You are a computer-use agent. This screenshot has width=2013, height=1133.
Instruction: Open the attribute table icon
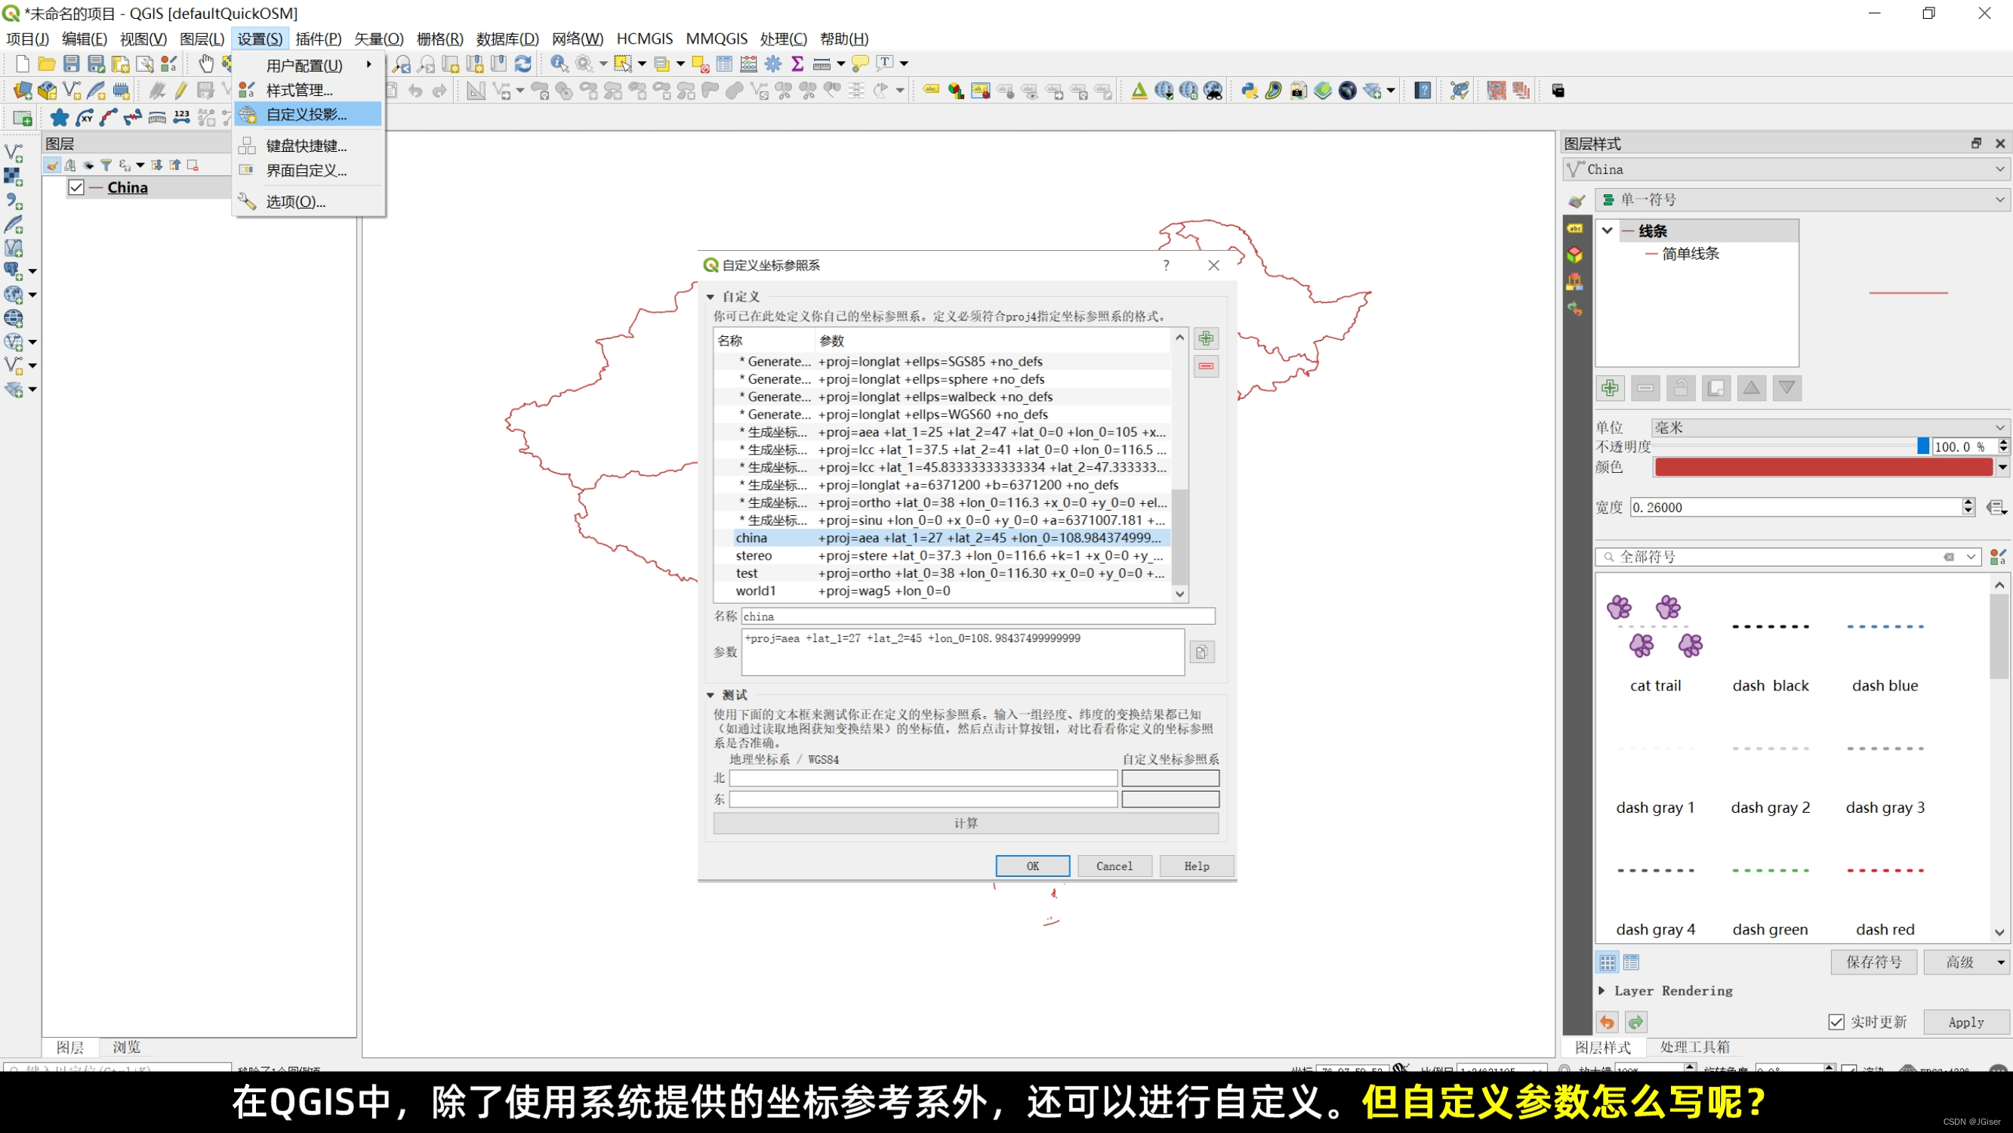click(x=724, y=63)
